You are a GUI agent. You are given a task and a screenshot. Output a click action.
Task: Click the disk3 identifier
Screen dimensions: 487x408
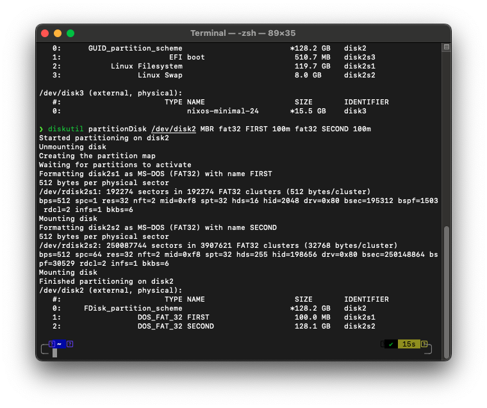pyautogui.click(x=355, y=111)
